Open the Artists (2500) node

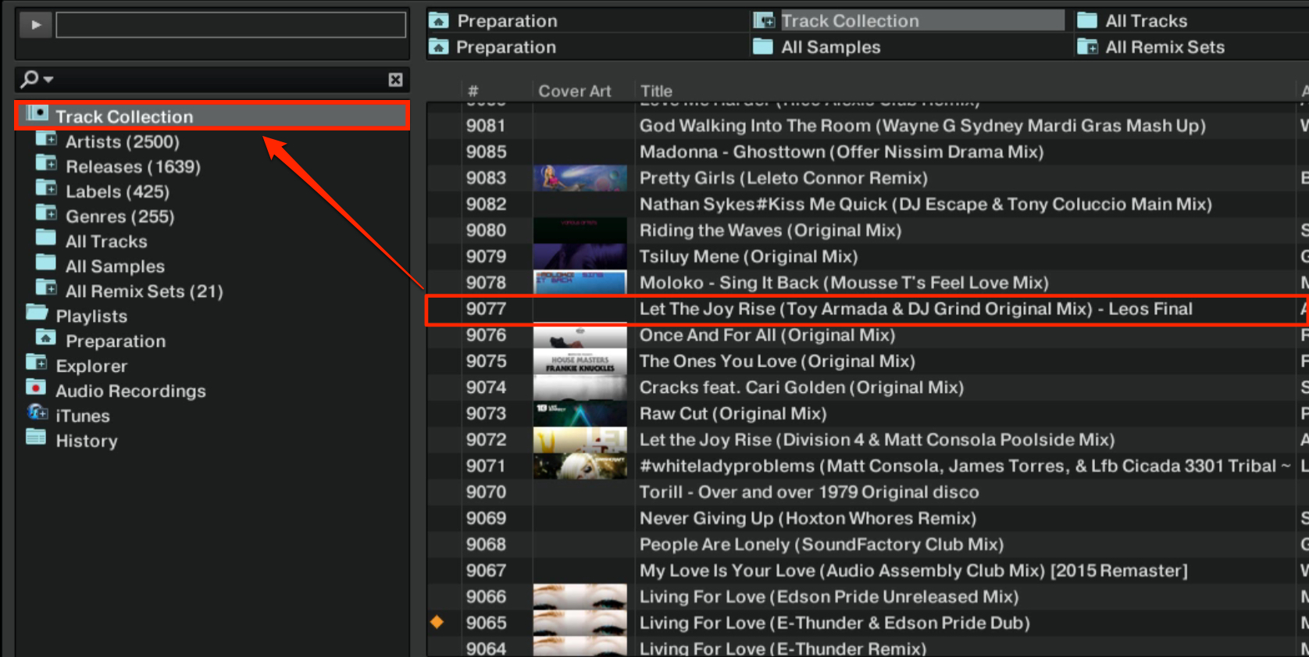click(123, 141)
